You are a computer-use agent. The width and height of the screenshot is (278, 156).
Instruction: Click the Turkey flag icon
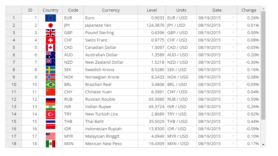click(50, 114)
